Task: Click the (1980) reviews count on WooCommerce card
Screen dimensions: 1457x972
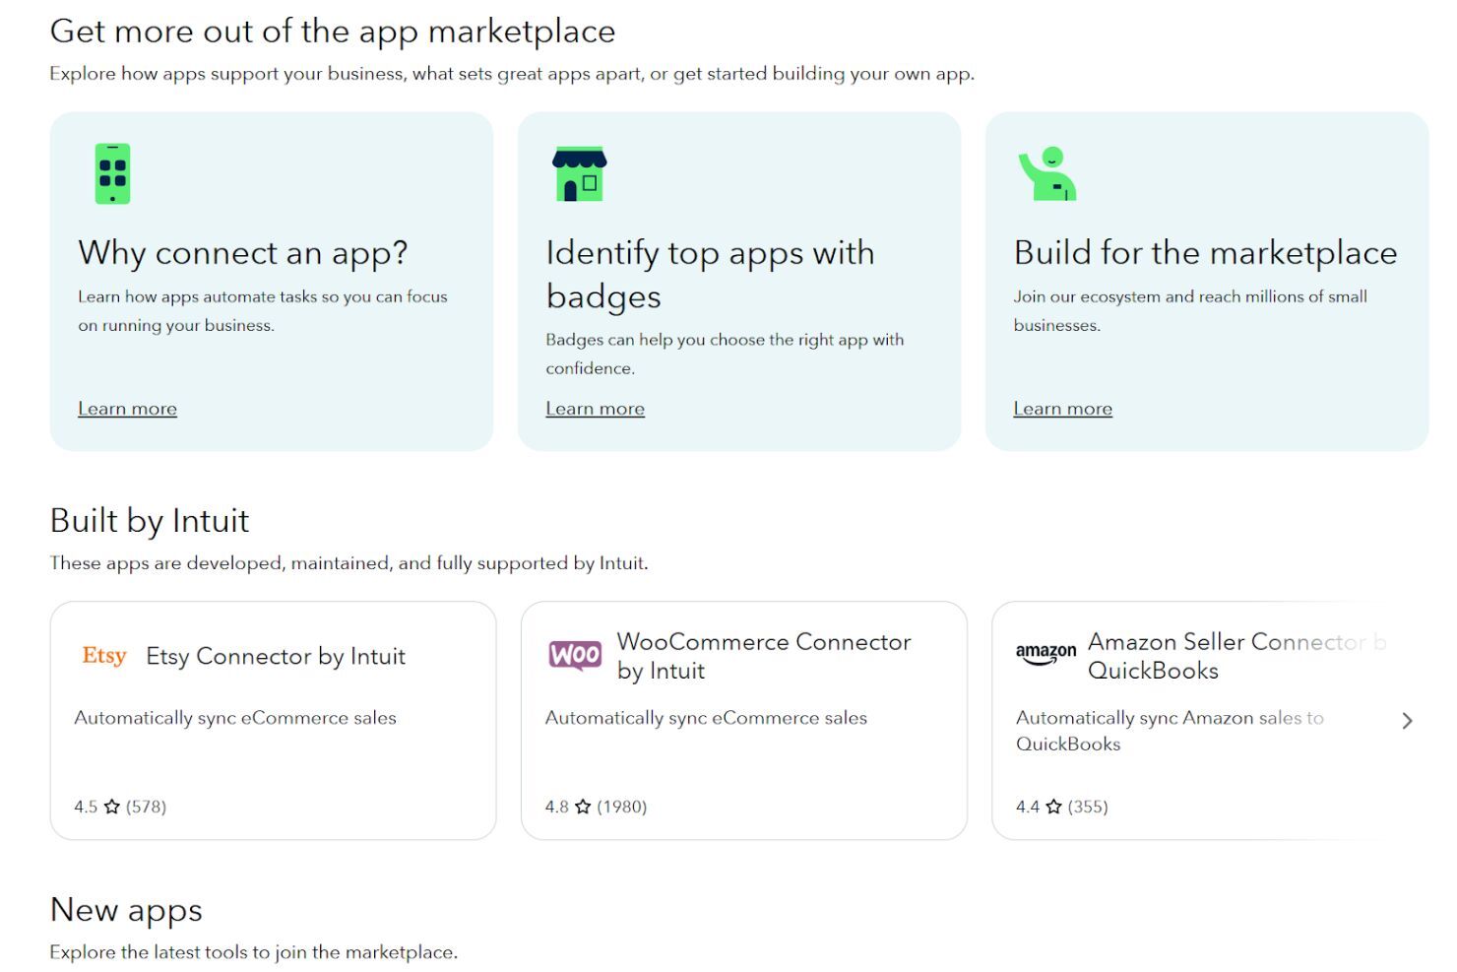Action: click(x=621, y=806)
